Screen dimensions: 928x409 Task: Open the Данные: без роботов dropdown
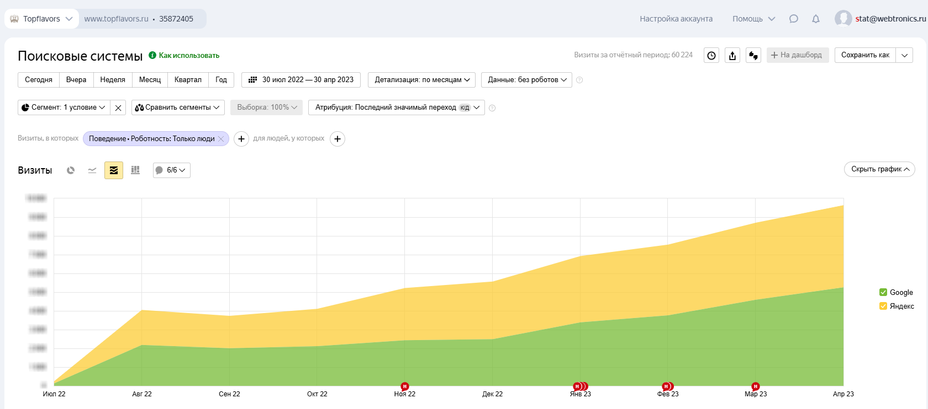pos(526,80)
